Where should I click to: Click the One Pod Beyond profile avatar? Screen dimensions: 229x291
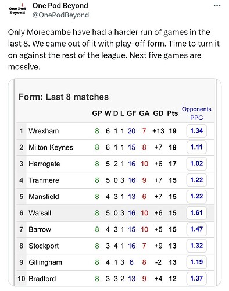[x=17, y=10]
